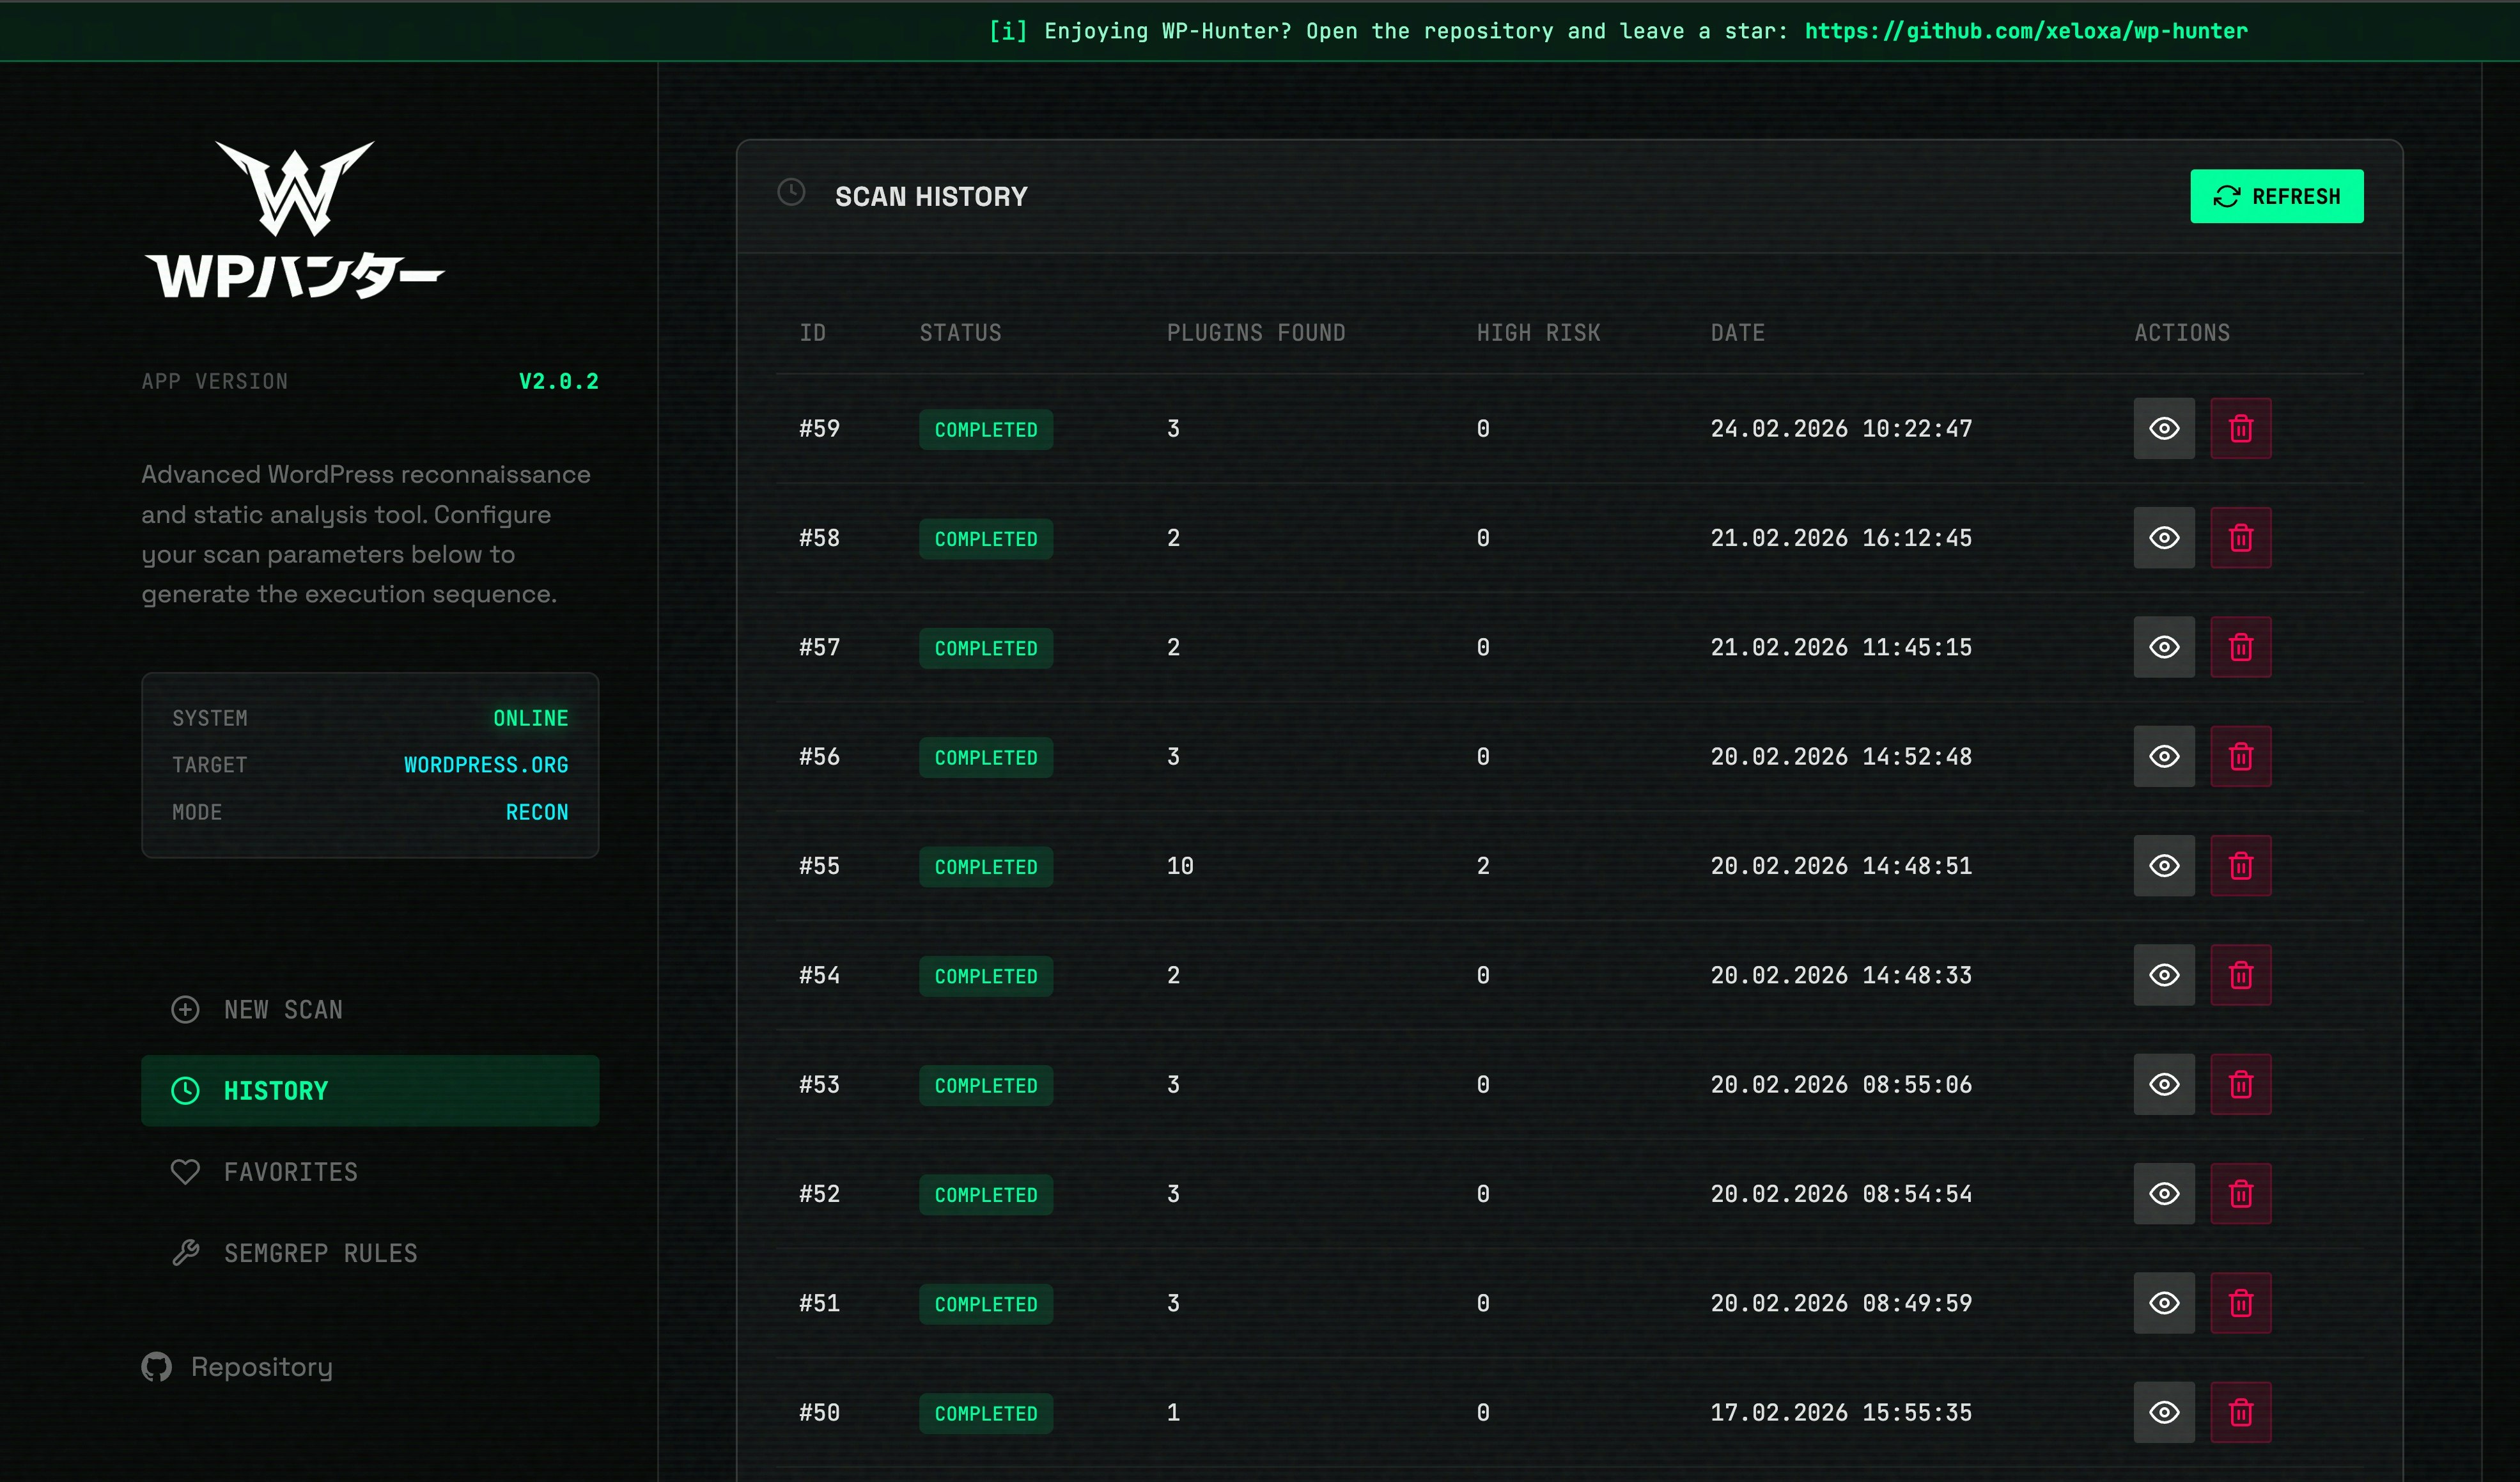This screenshot has height=1482, width=2520.
Task: Open Semgrep Rules via the wrench icon
Action: pos(185,1252)
